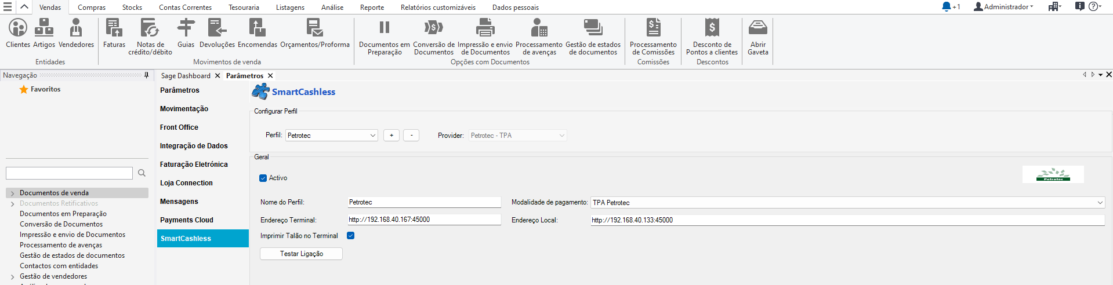Add a profile with the + button
Viewport: 1113px width, 285px height.
(391, 135)
